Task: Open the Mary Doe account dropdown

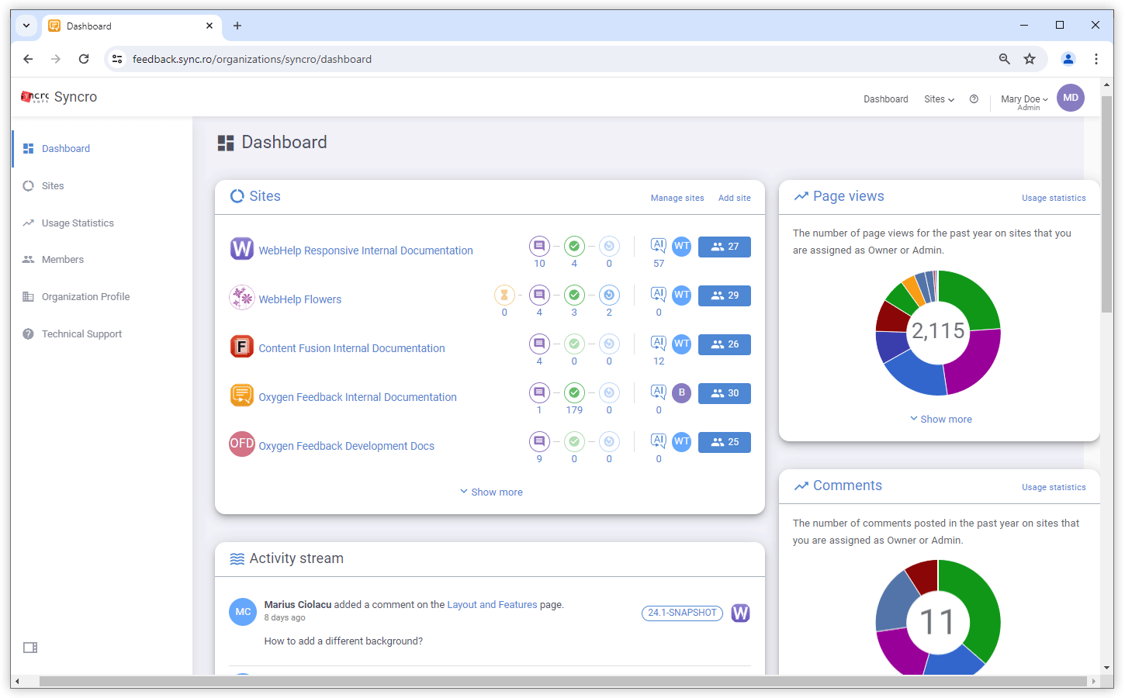Action: click(x=1024, y=101)
